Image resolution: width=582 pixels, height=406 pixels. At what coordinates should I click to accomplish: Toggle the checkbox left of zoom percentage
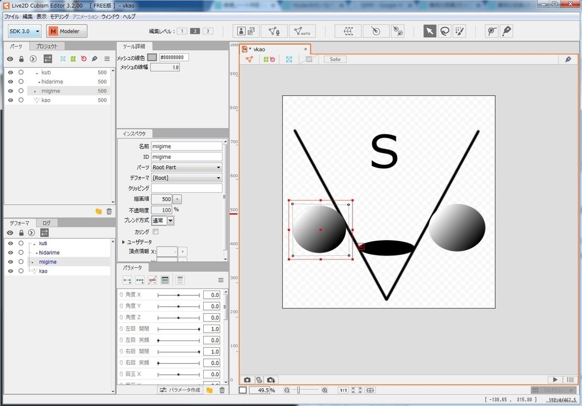pyautogui.click(x=243, y=390)
